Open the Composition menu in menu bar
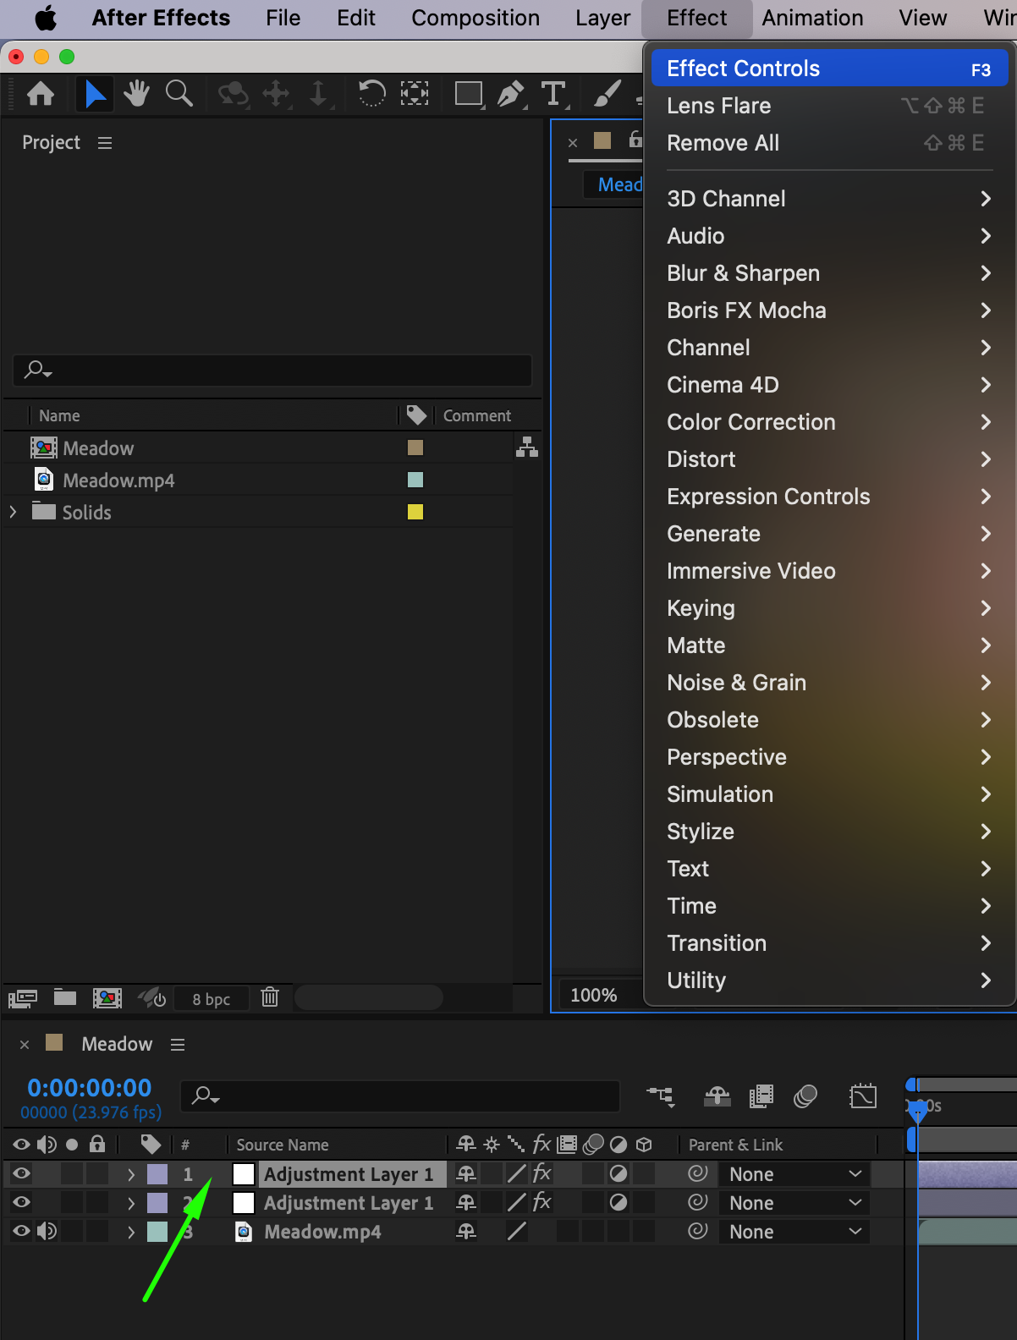This screenshot has width=1017, height=1340. tap(476, 18)
